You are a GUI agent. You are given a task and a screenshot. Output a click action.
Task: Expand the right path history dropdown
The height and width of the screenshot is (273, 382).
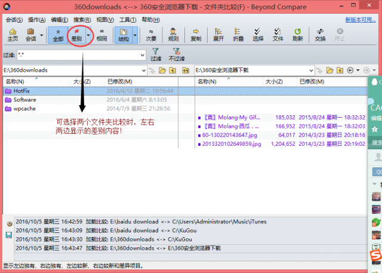311,70
